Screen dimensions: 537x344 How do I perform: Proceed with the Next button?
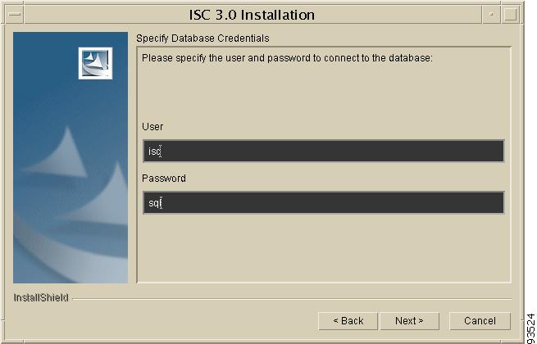(x=409, y=321)
